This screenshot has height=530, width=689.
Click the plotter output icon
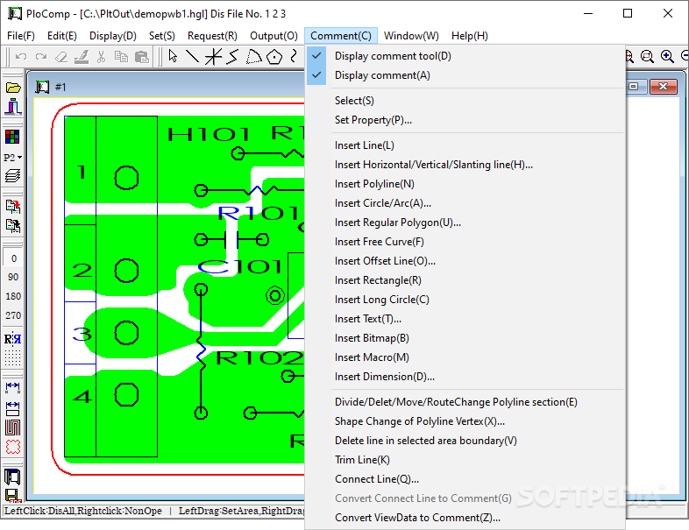coord(13,107)
